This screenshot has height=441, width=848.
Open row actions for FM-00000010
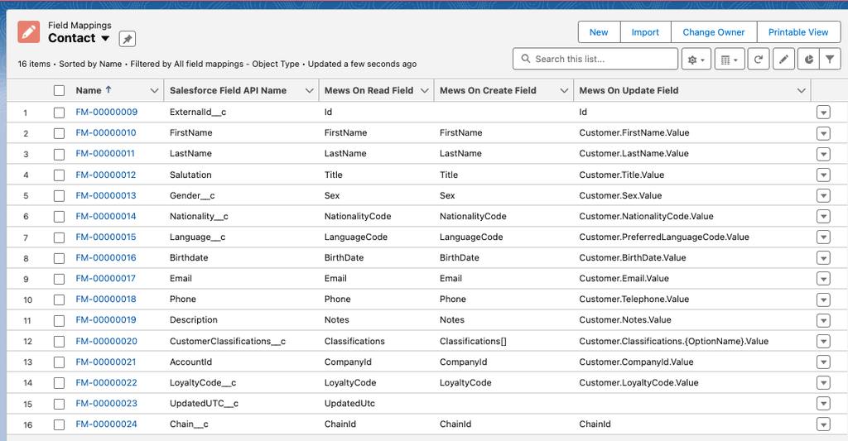pos(823,133)
